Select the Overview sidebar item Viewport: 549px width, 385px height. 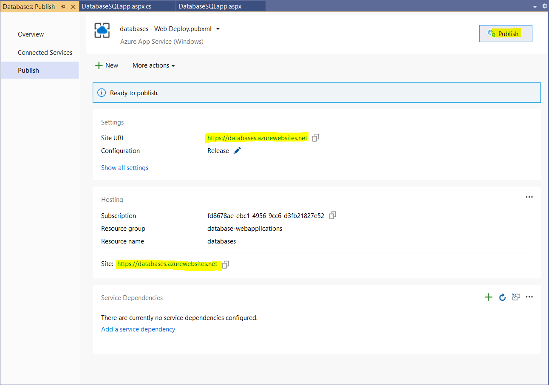31,34
